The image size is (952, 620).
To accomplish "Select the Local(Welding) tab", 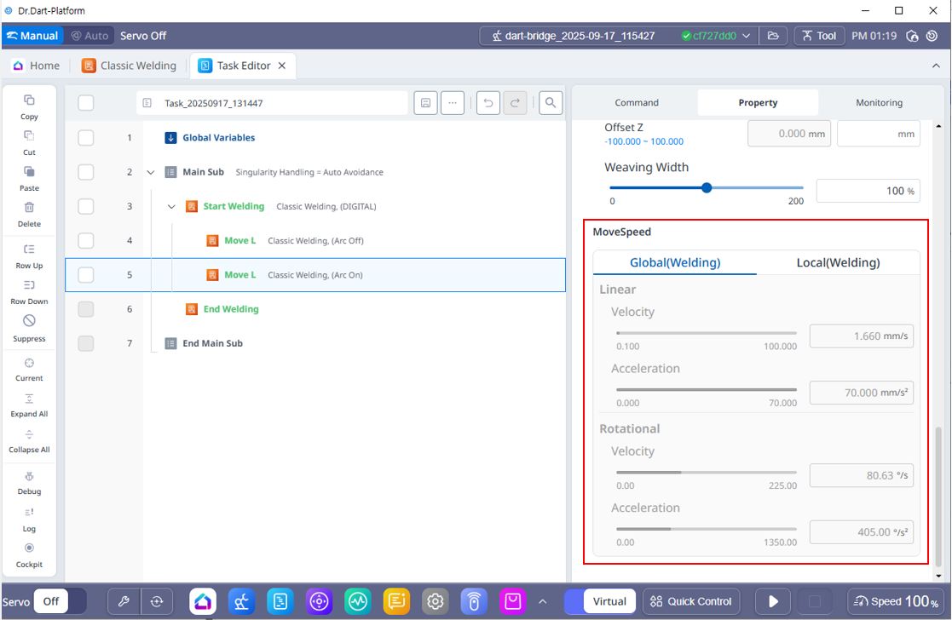I will pos(837,262).
